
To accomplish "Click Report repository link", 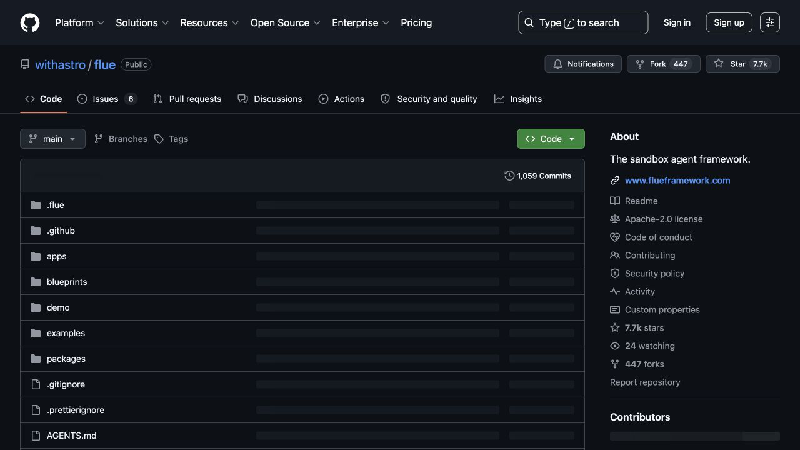I will (x=645, y=382).
